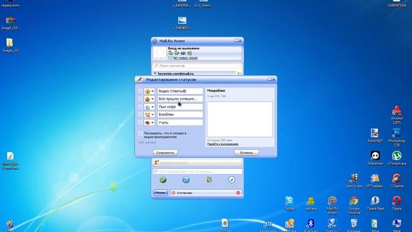Click the red icon right of 'Отключен'
This screenshot has width=412, height=232.
pos(238,193)
